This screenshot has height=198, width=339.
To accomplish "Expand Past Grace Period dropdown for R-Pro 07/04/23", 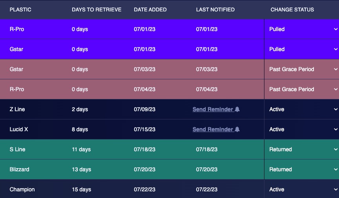I will point(302,90).
